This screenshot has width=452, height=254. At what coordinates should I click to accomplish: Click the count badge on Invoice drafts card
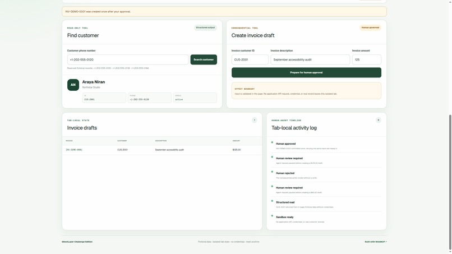point(254,120)
